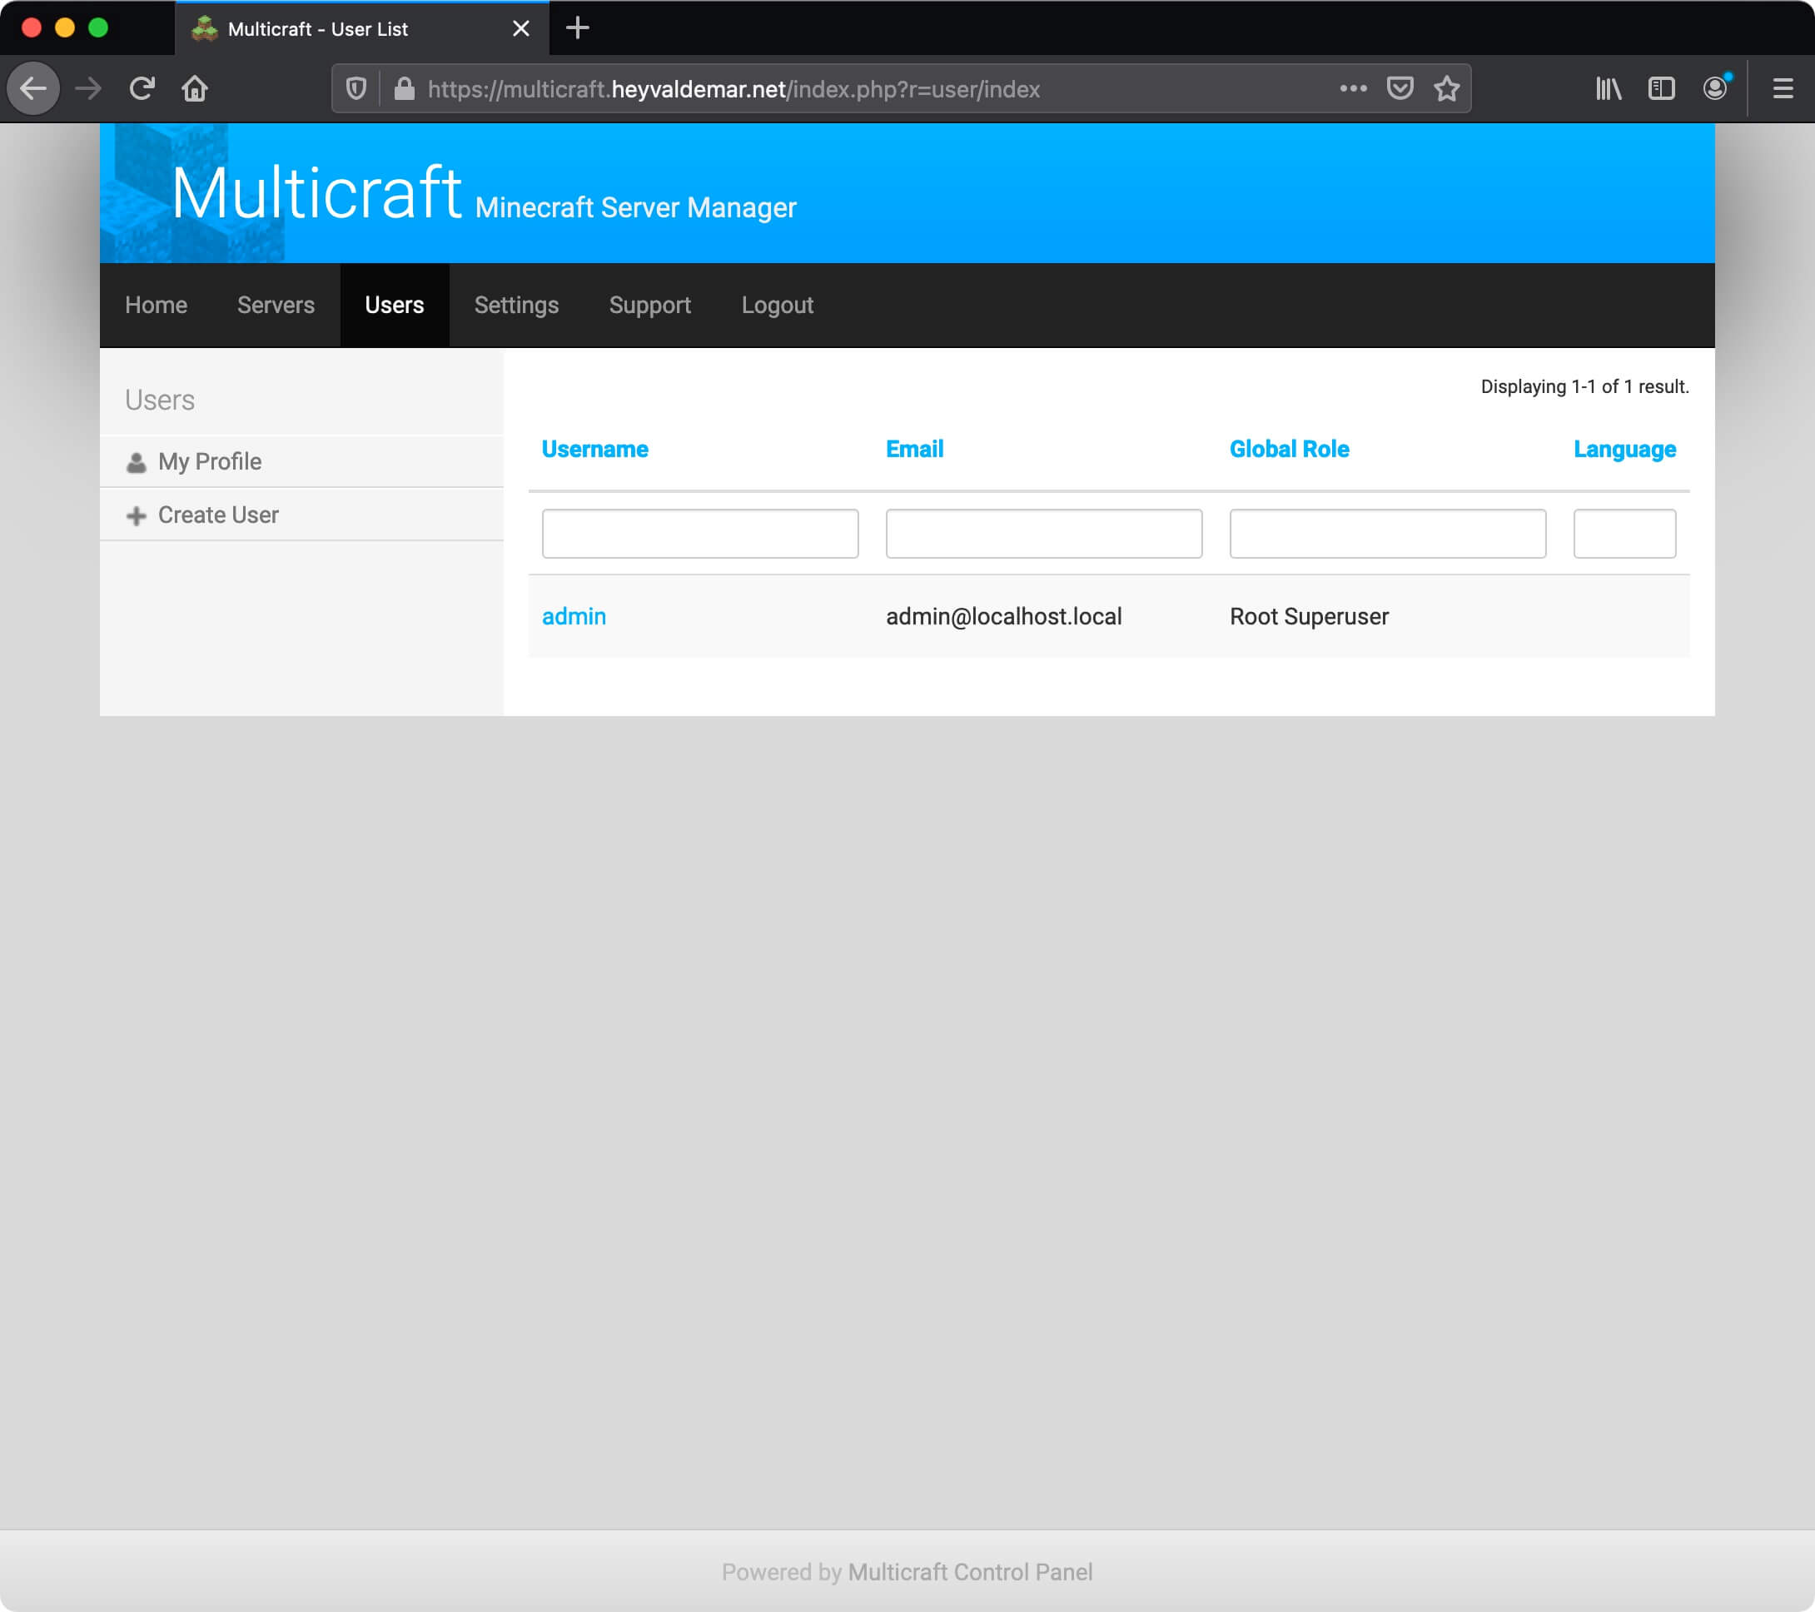Open the page actions three-dot menu
Screen dimensions: 1815x1612
(1352, 88)
